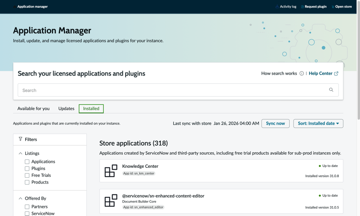This screenshot has height=216, width=360.
Task: Check the Plugins listing filter
Action: (27, 168)
